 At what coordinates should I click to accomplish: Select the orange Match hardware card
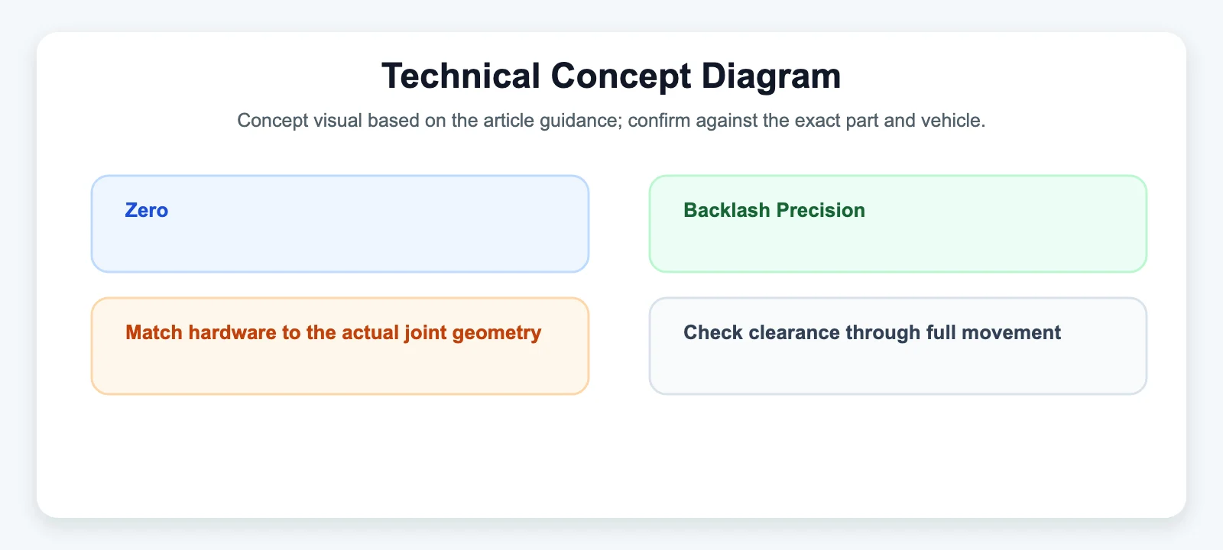[x=340, y=346]
